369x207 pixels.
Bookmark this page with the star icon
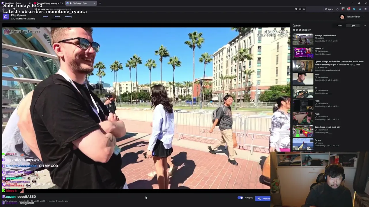tap(304, 9)
